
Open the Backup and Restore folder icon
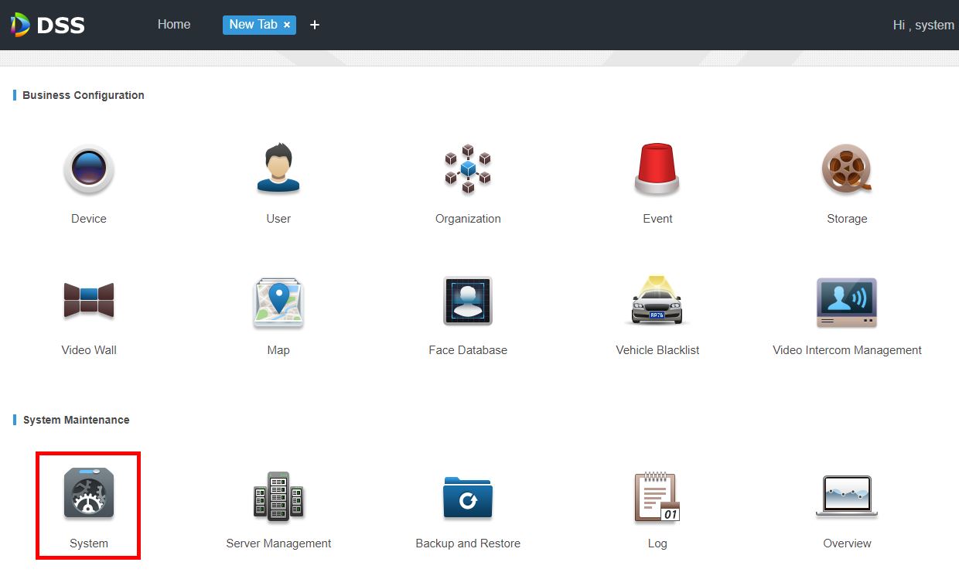tap(468, 496)
